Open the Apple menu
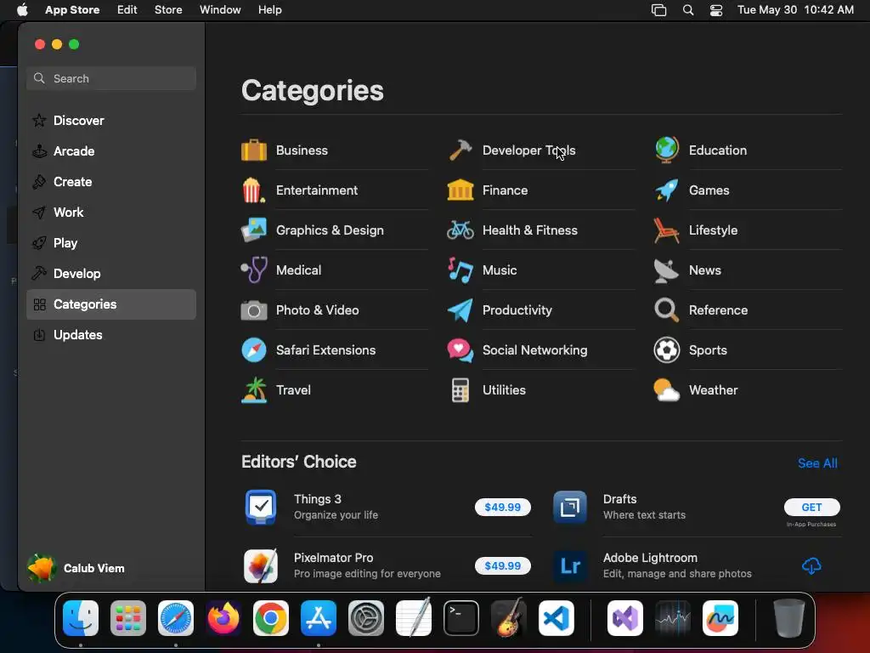 22,10
